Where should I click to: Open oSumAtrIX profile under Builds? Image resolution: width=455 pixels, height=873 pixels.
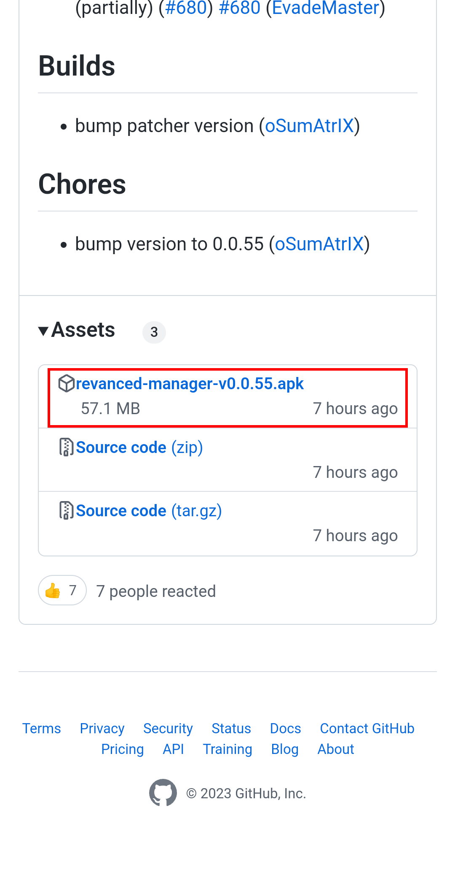pyautogui.click(x=309, y=126)
